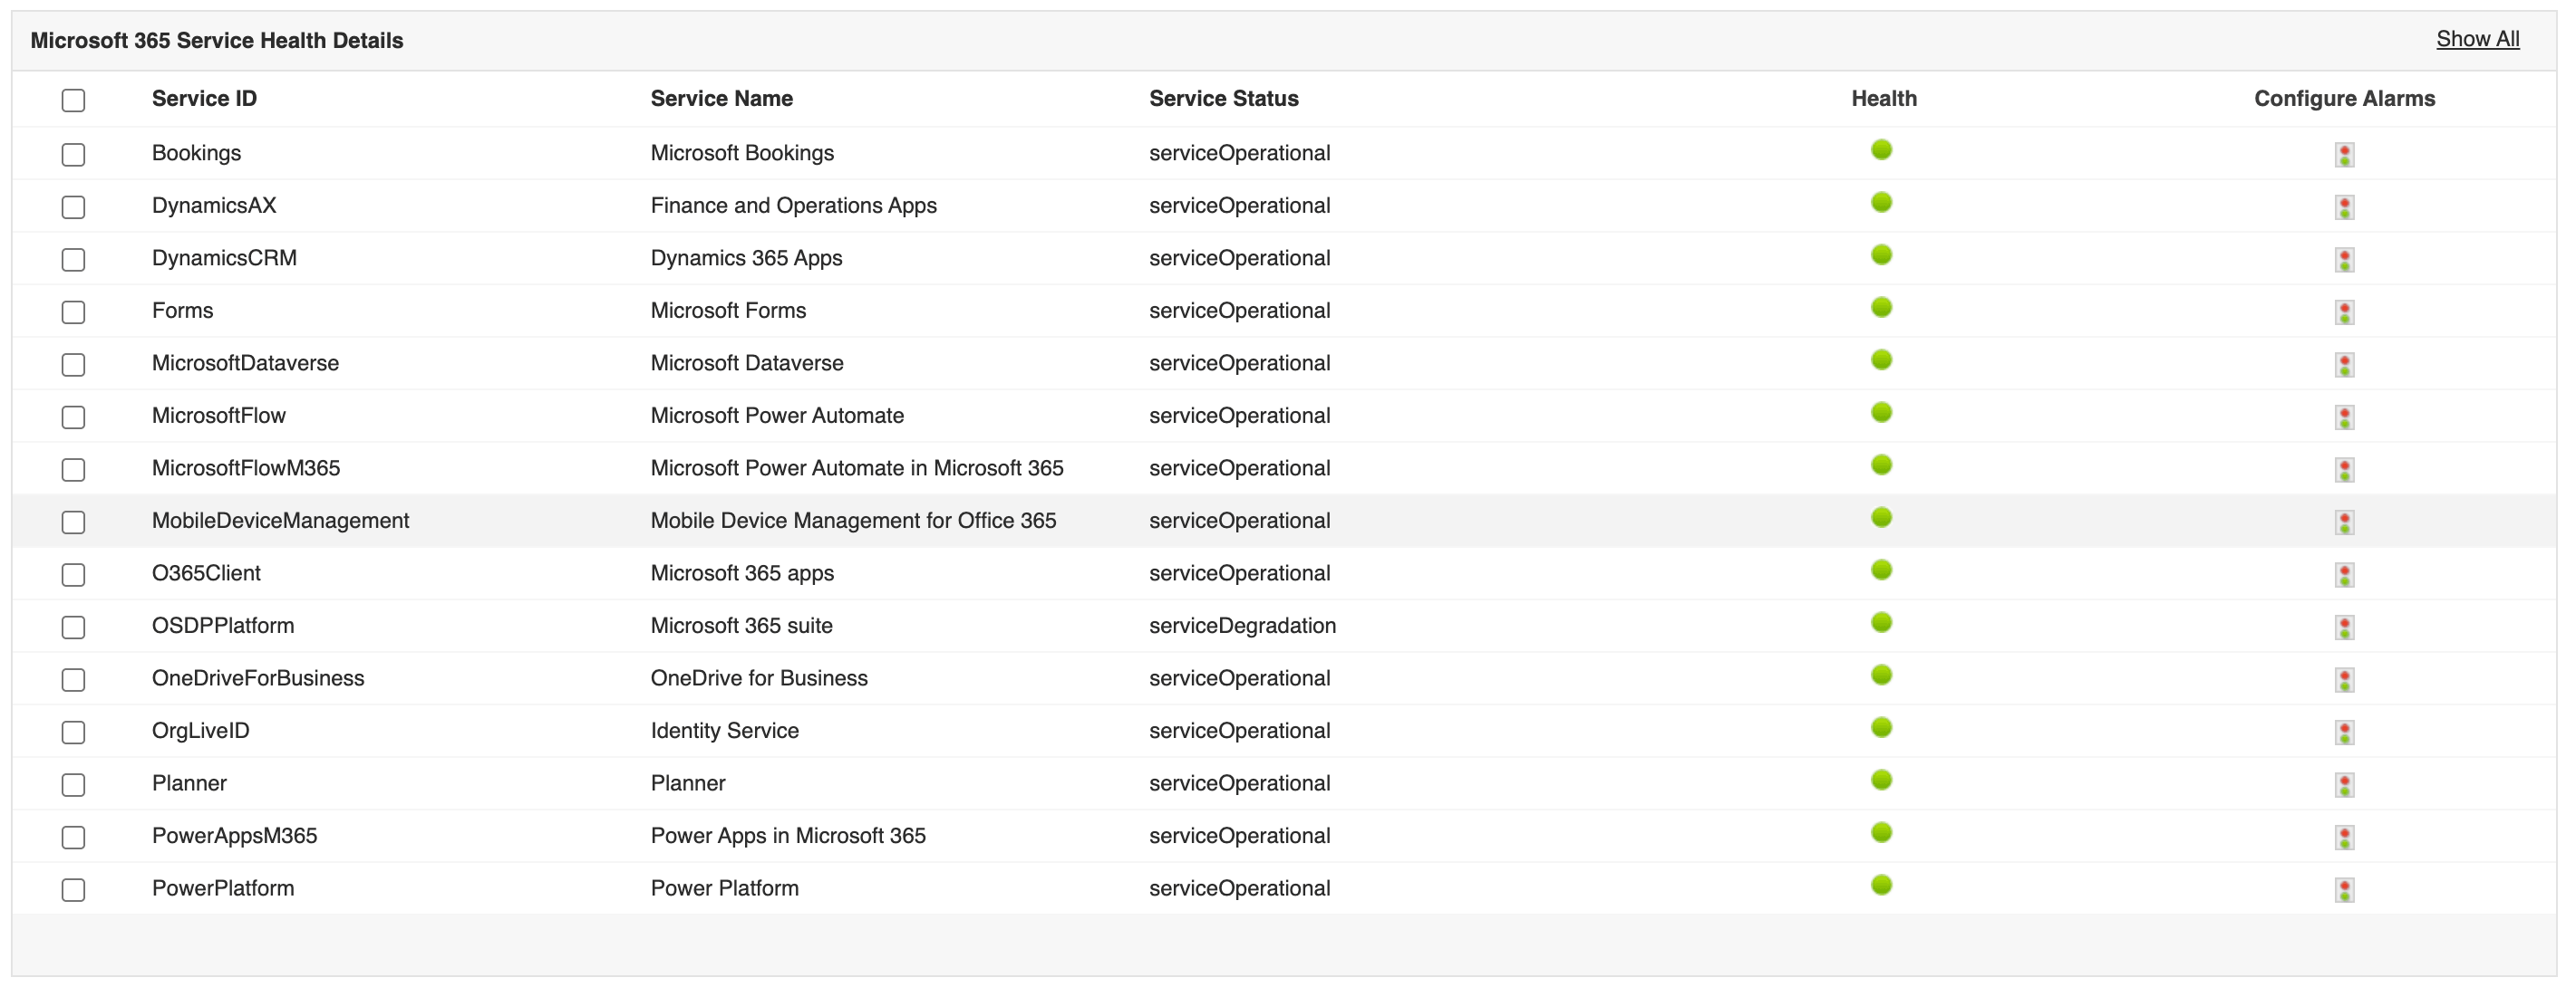Select the DynamicsAX row checkbox

[73, 206]
